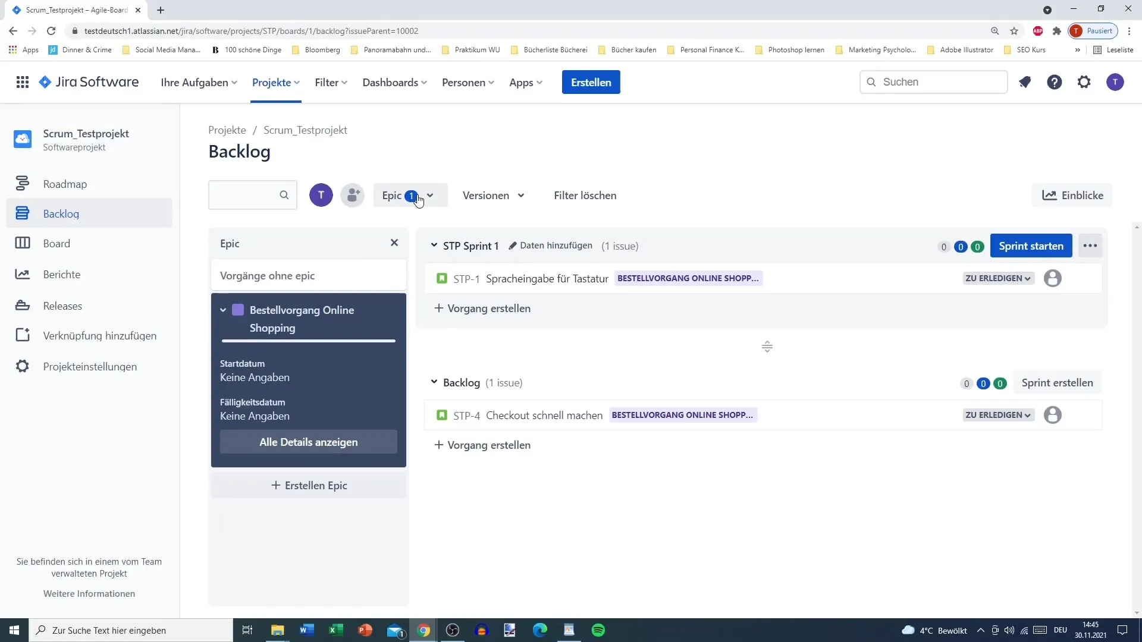Viewport: 1142px width, 642px height.
Task: Click the notification bell icon
Action: coord(1025,81)
